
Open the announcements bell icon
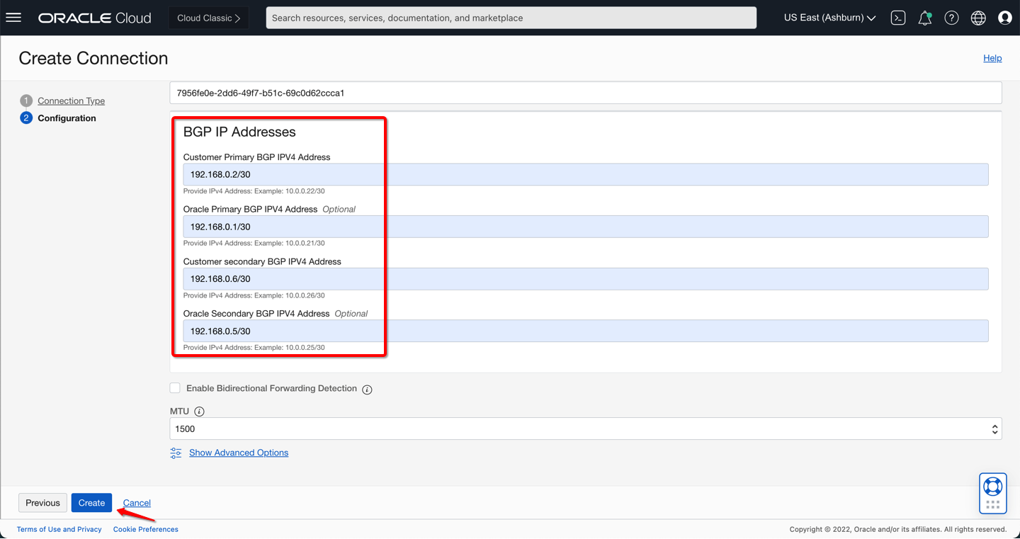click(925, 18)
